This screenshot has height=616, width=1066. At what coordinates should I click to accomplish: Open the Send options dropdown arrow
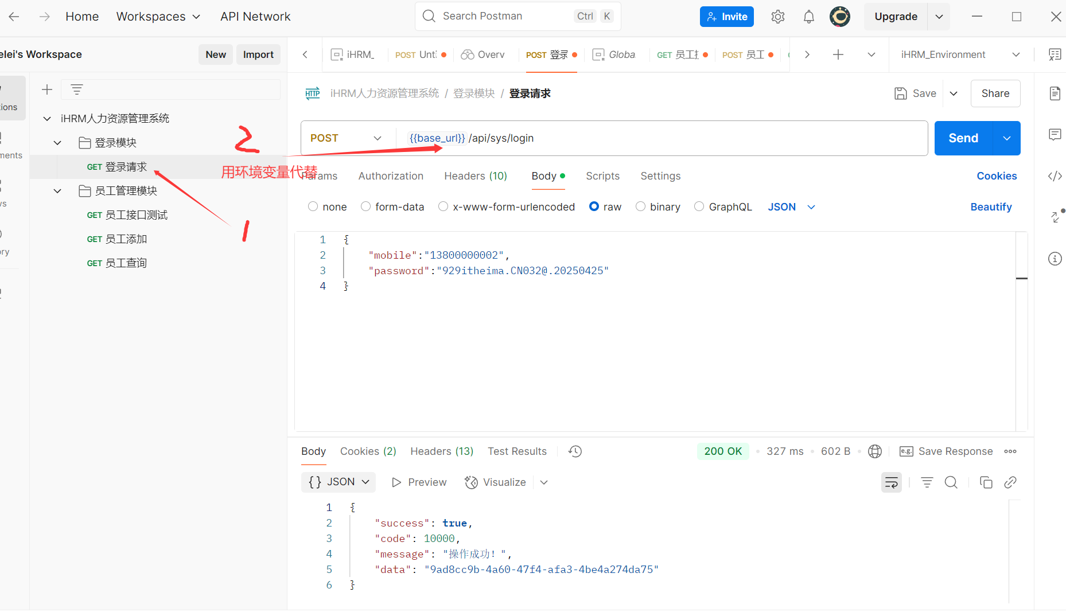1007,138
